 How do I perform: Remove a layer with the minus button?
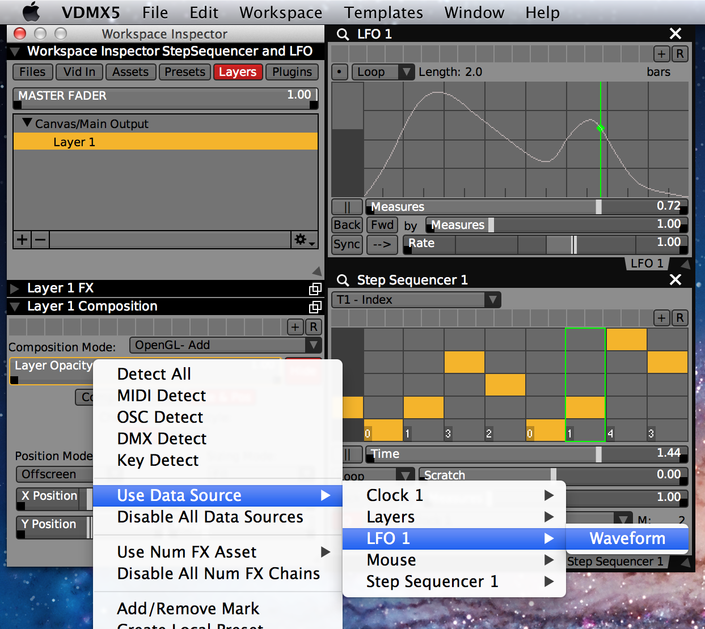[40, 240]
